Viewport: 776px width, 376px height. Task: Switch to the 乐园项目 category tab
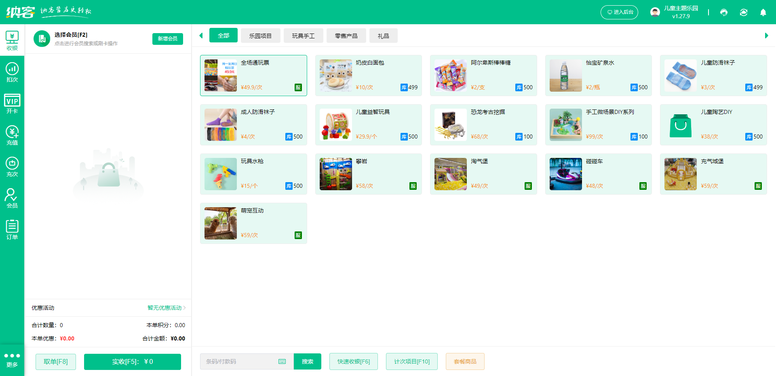(x=260, y=36)
